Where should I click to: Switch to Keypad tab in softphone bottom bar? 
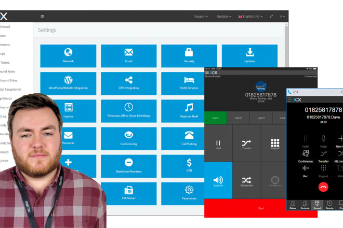317,205
